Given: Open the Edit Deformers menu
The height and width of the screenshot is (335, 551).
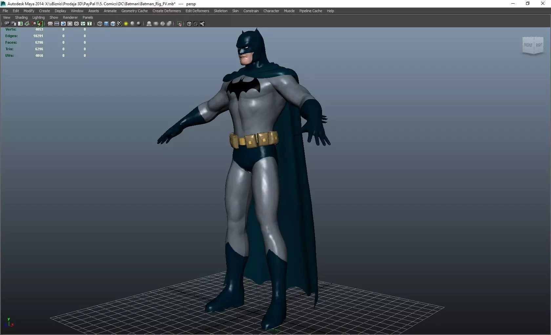Looking at the screenshot, I should click(x=197, y=11).
